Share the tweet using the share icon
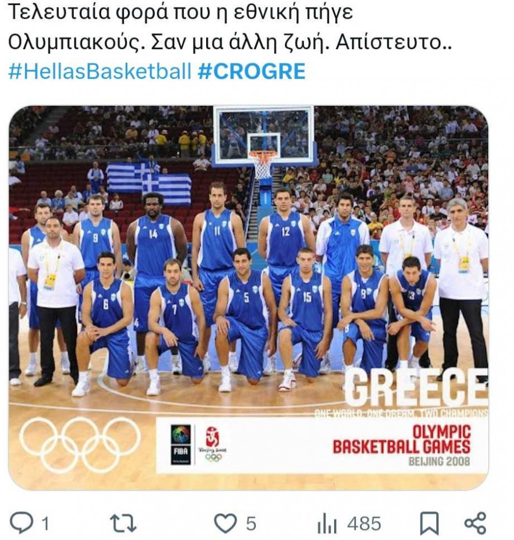 (x=475, y=523)
